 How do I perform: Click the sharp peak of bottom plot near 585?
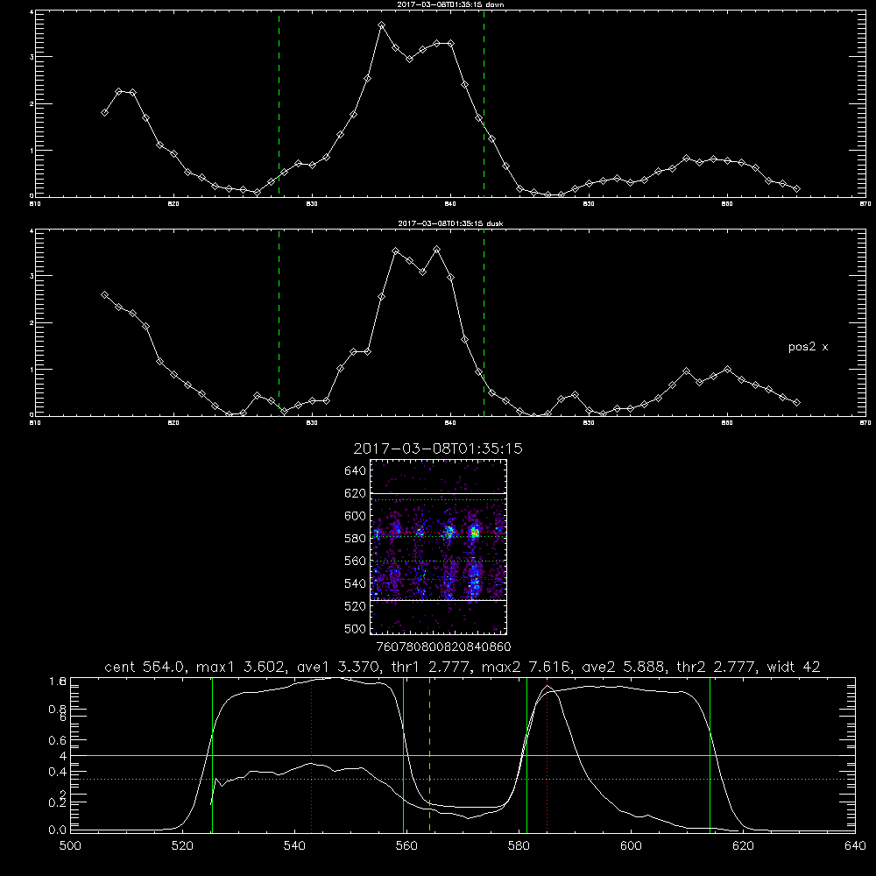(x=547, y=686)
